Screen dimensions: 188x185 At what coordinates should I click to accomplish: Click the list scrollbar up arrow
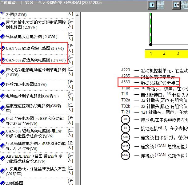(x=77, y=15)
